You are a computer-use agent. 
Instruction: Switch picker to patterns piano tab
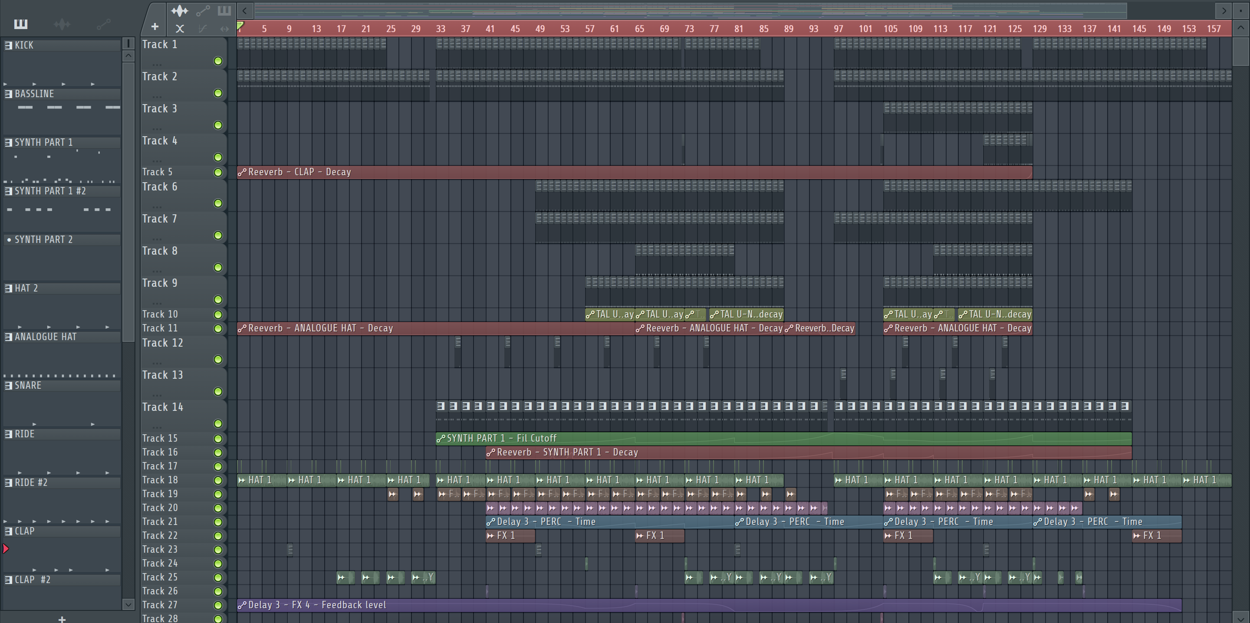tap(21, 24)
